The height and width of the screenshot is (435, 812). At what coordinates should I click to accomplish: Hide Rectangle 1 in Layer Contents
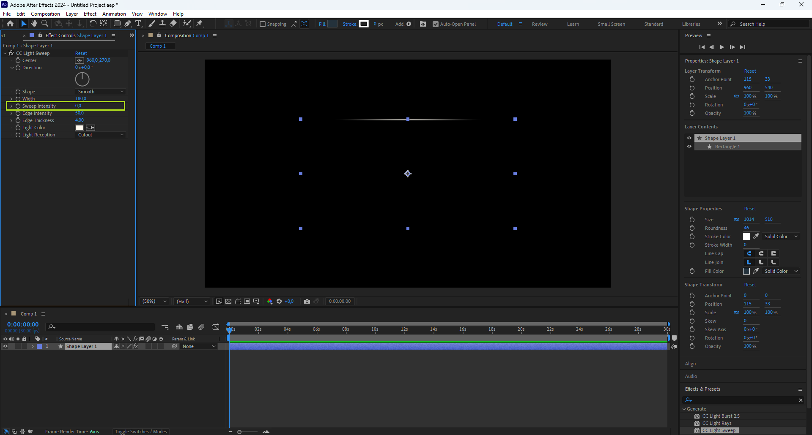coord(689,147)
